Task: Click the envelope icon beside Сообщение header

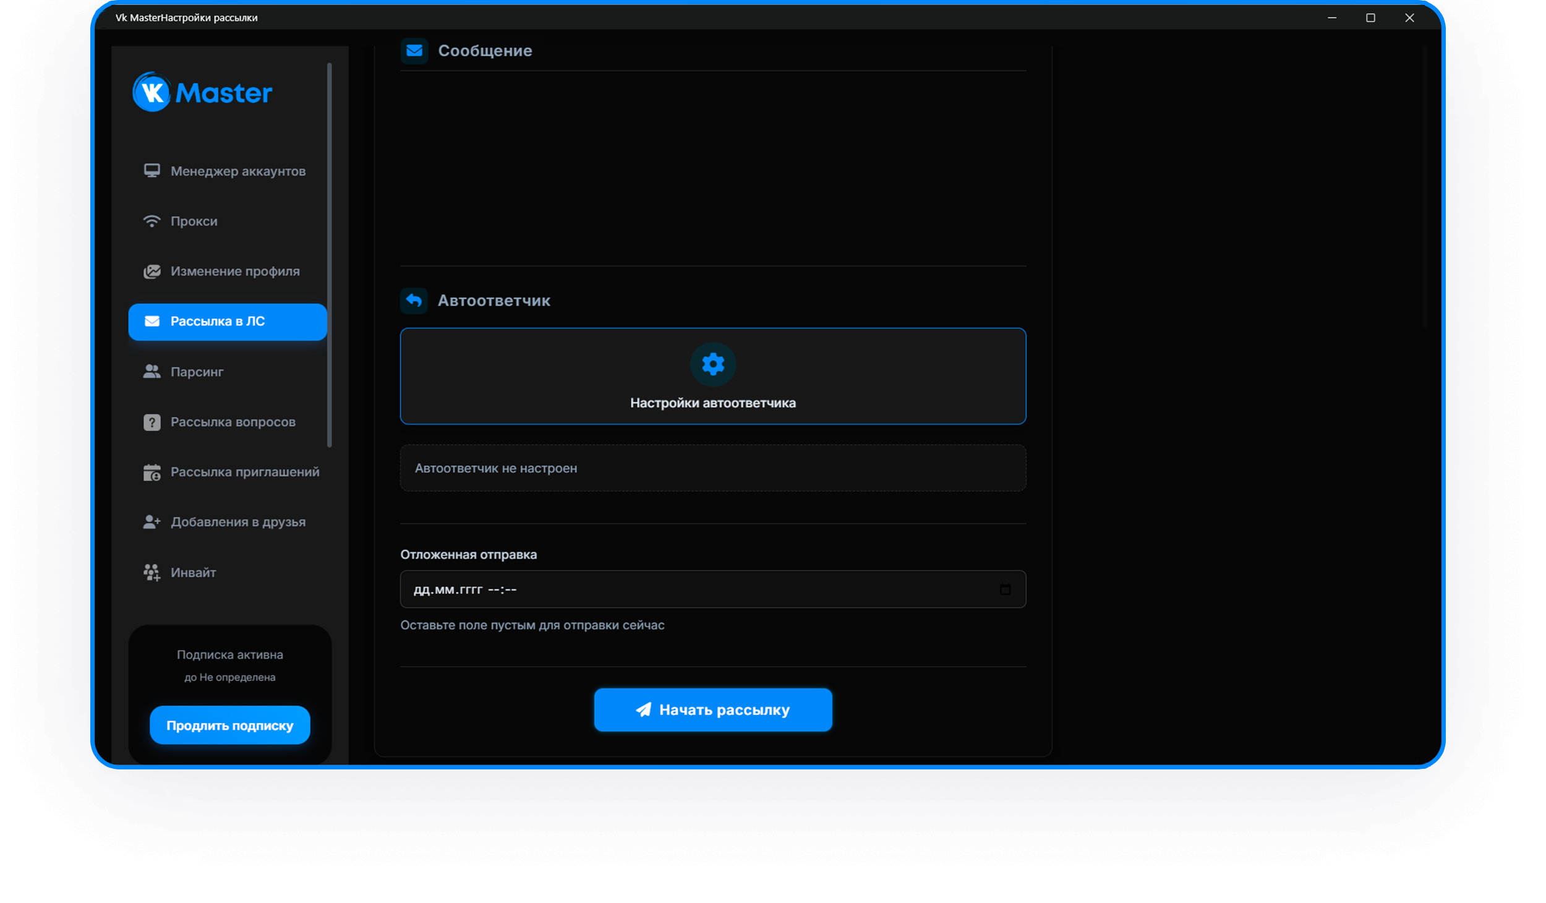Action: (x=414, y=51)
